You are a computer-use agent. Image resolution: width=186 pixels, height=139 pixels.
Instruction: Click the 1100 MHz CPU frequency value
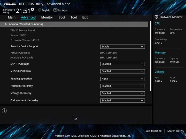(160, 33)
